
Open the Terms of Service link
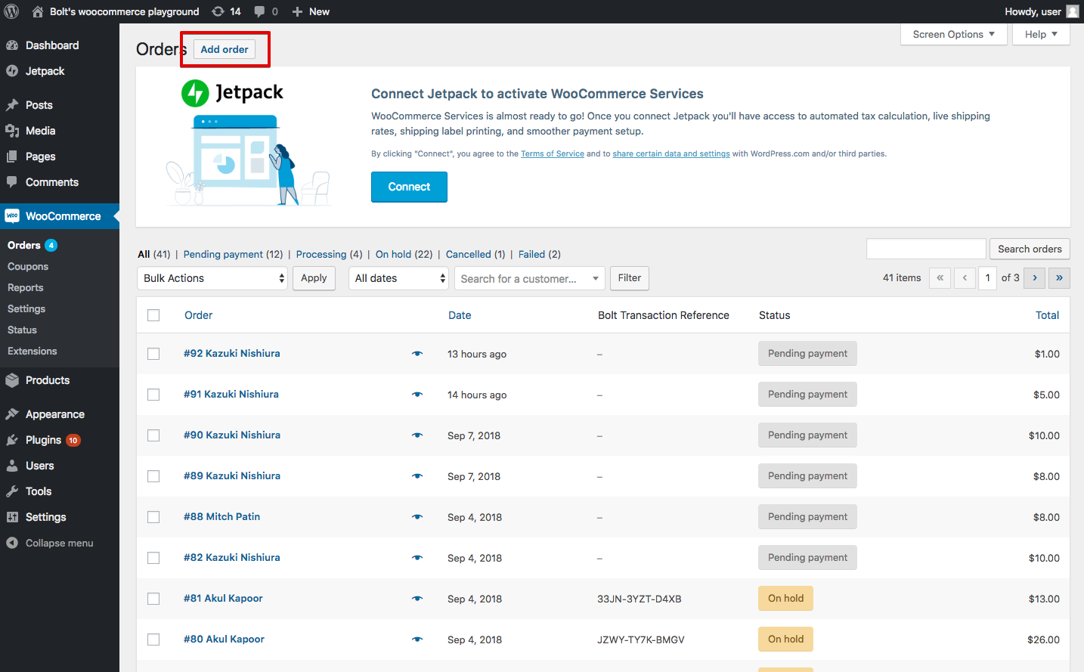553,153
